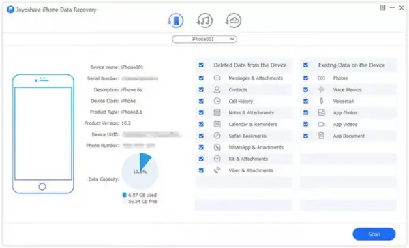This screenshot has width=409, height=248.
Task: Select Recover from iDevice mode icon
Action: (176, 20)
